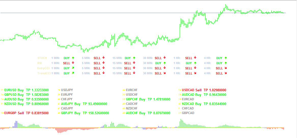Select the EURCAD pair label
This screenshot has height=138, width=297.
click(x=188, y=99)
